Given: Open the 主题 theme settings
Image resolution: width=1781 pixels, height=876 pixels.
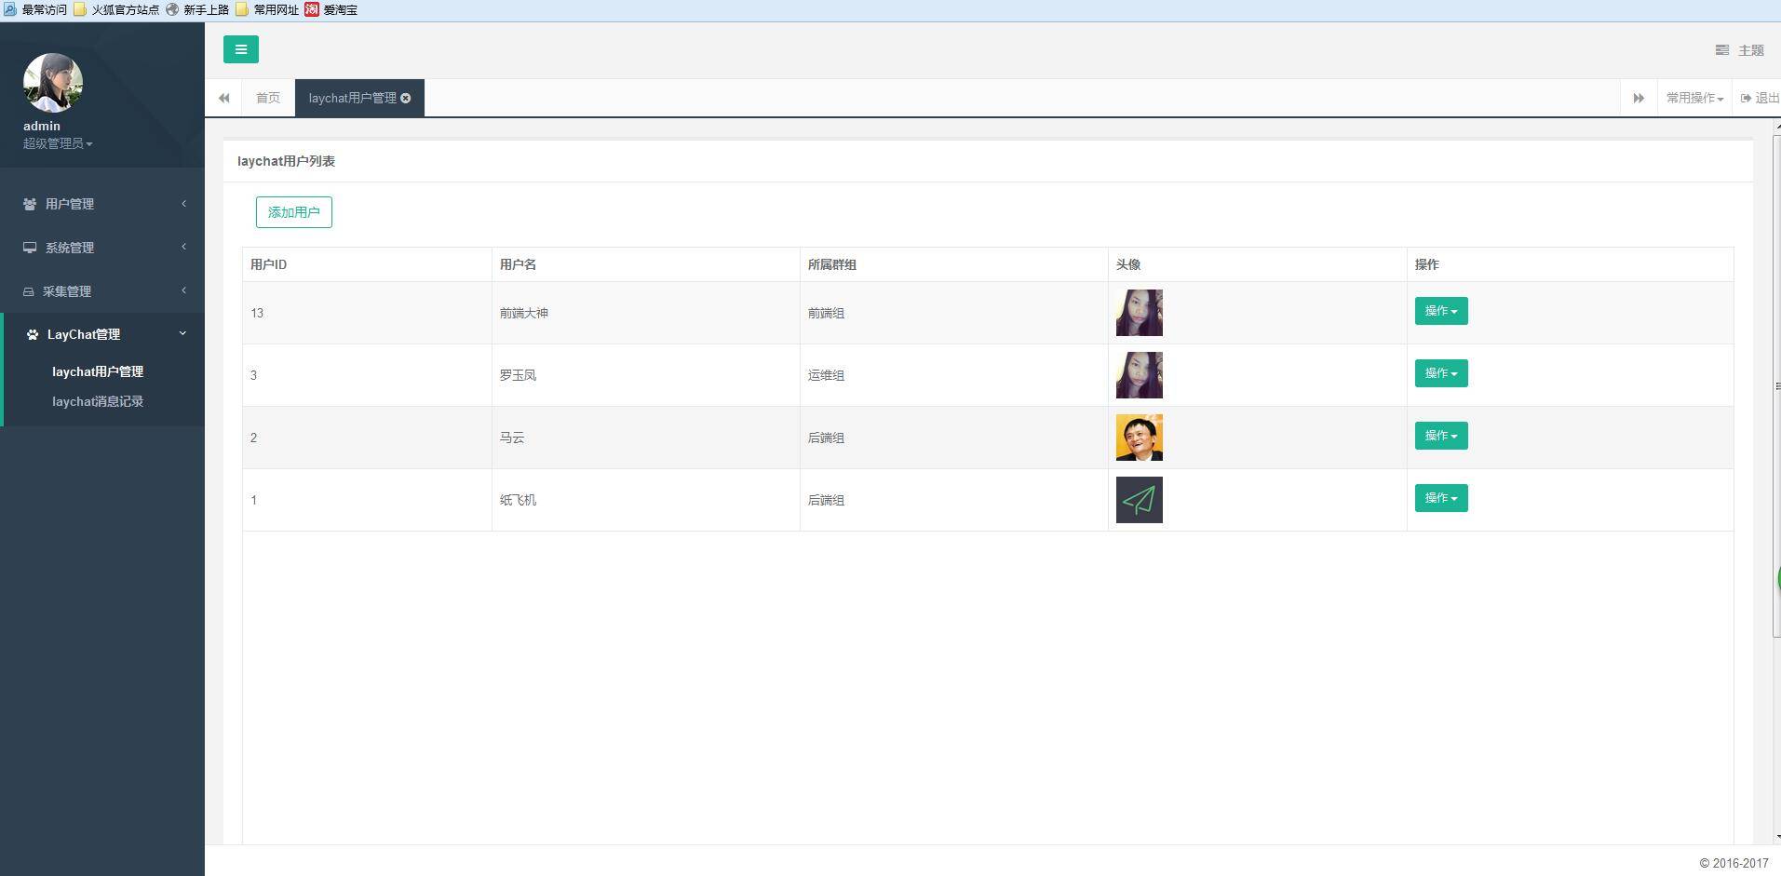Looking at the screenshot, I should pos(1739,50).
